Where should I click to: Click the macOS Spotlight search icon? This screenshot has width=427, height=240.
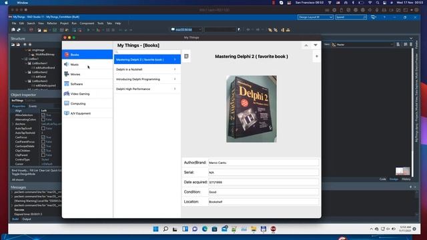[378, 3]
